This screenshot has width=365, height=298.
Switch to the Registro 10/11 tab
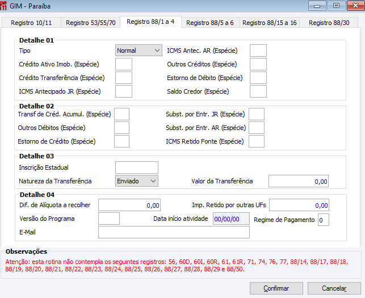[31, 23]
